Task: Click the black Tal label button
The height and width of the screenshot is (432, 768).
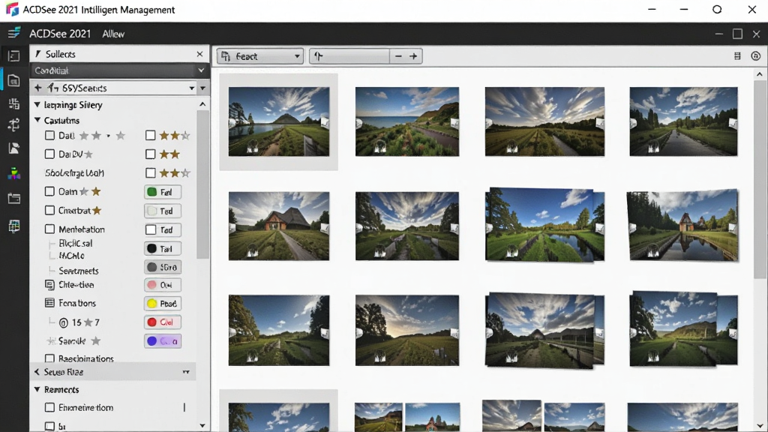Action: (x=163, y=249)
